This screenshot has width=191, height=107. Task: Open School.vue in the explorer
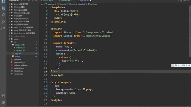click(x=21, y=48)
